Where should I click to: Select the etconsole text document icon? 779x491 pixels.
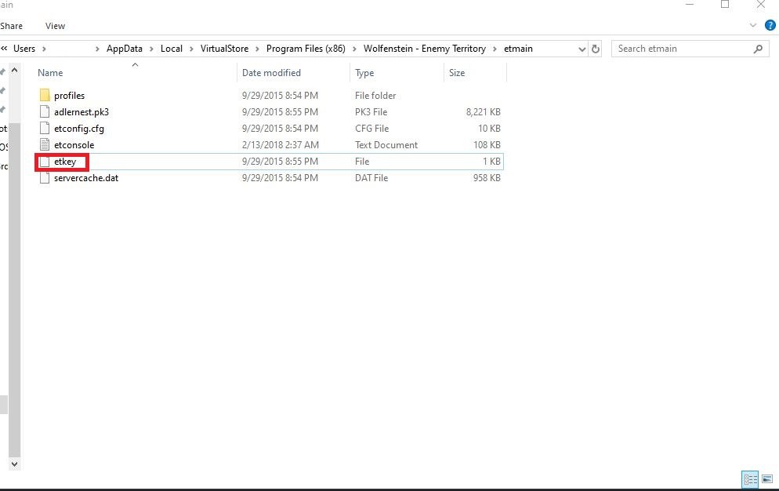45,144
